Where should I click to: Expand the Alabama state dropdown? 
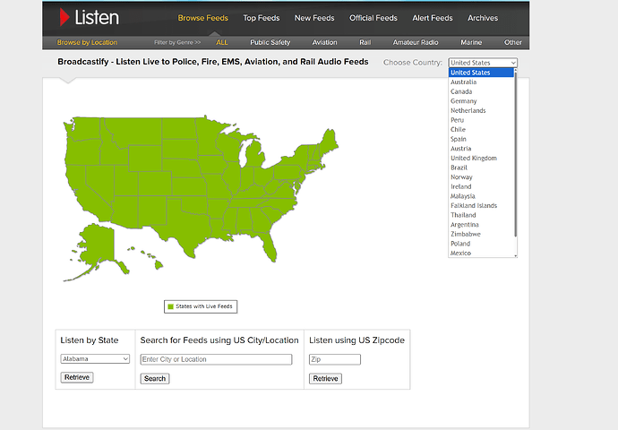pos(95,359)
